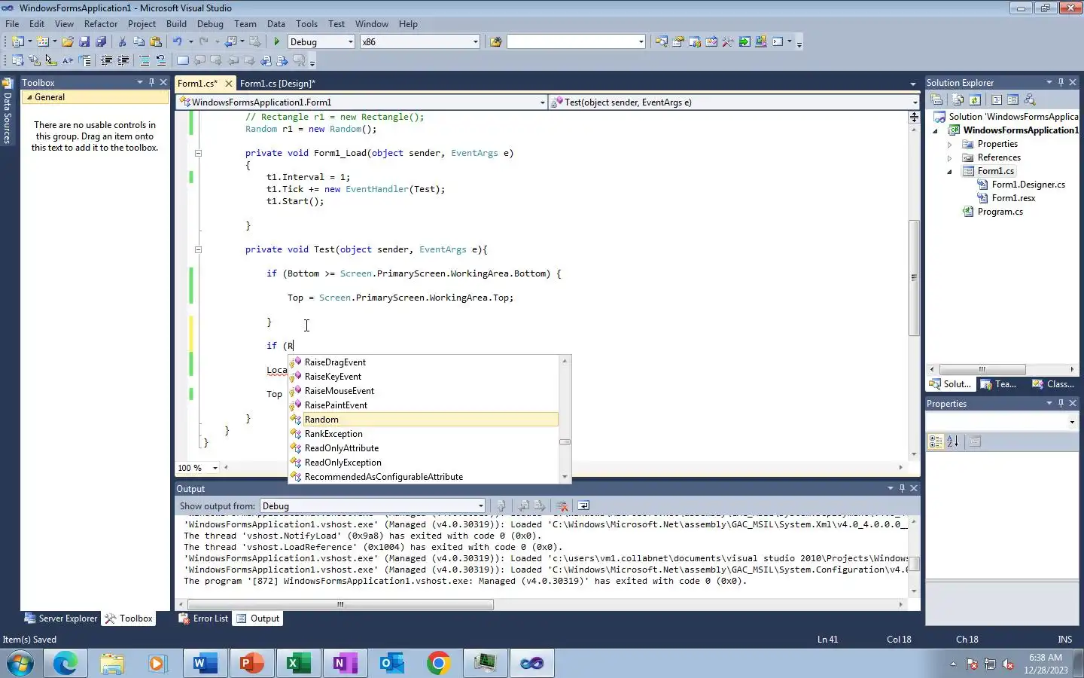Open the Windows Start button
Screen dimensions: 1084x678
(x=20, y=663)
